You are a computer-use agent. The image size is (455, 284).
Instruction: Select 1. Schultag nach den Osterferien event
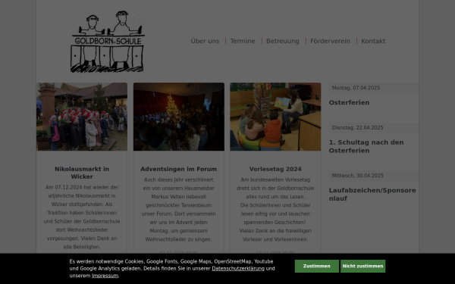[x=366, y=146]
